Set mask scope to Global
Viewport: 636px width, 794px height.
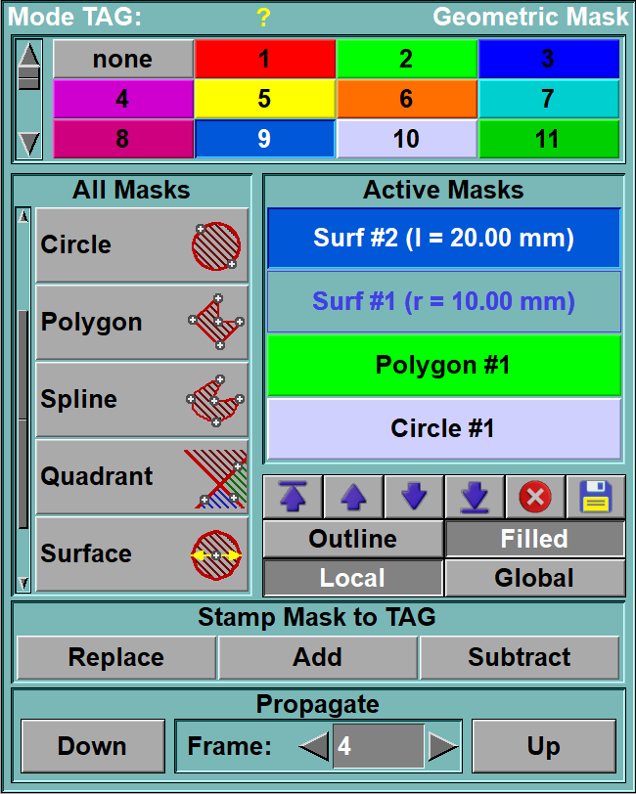535,578
